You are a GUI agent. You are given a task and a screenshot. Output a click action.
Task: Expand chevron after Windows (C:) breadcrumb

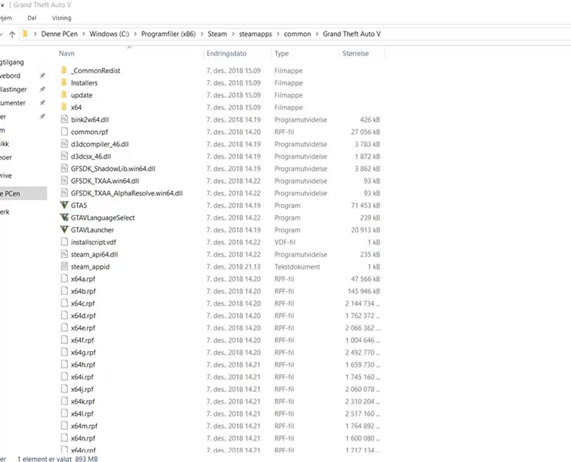(x=135, y=34)
